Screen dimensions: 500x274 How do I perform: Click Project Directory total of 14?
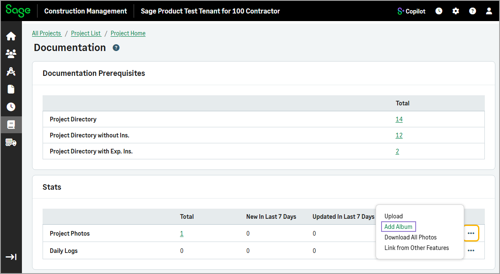399,119
